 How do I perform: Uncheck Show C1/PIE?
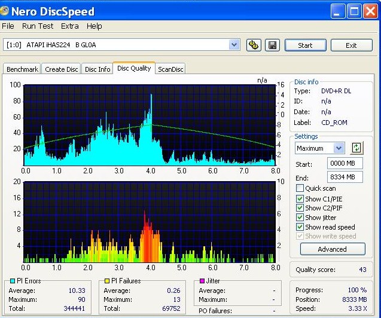300,198
